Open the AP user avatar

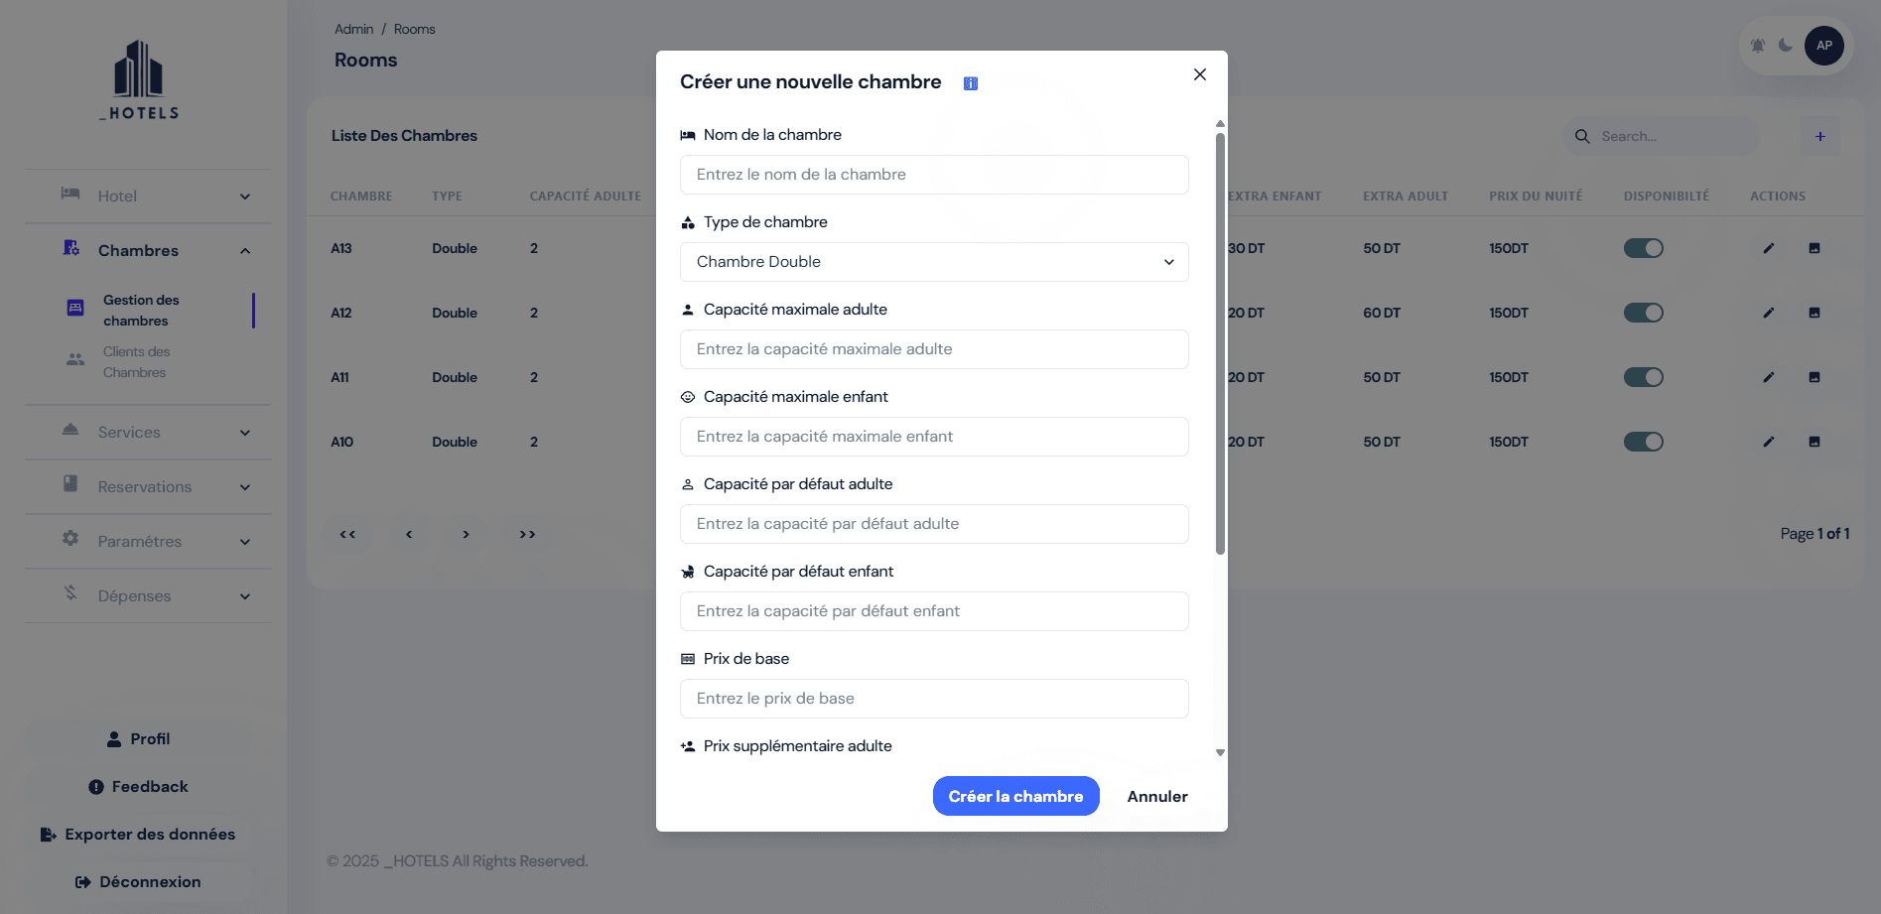[x=1824, y=46]
